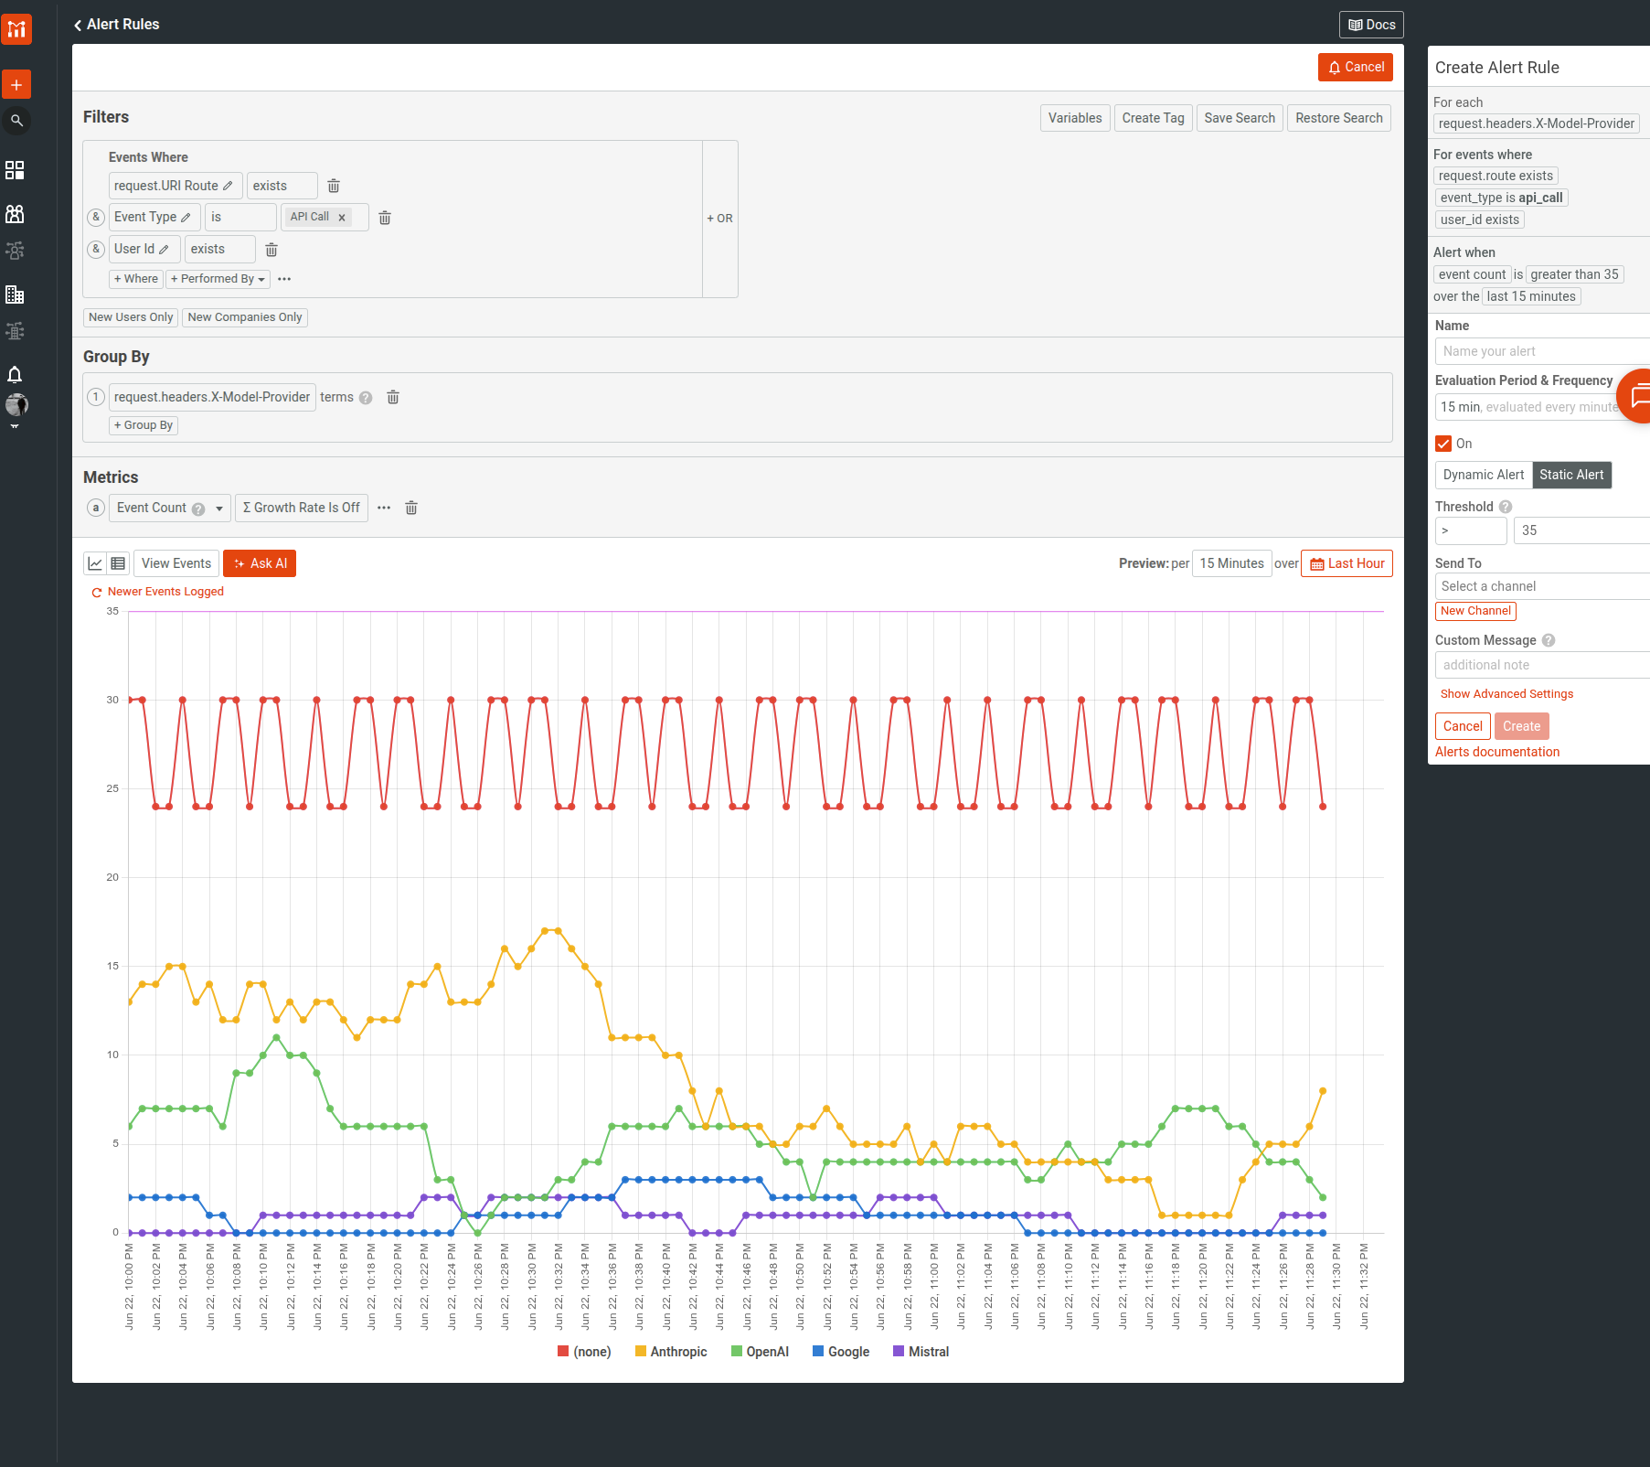Delete the Event Count metric
Viewport: 1650px width, 1467px height.
click(x=411, y=508)
